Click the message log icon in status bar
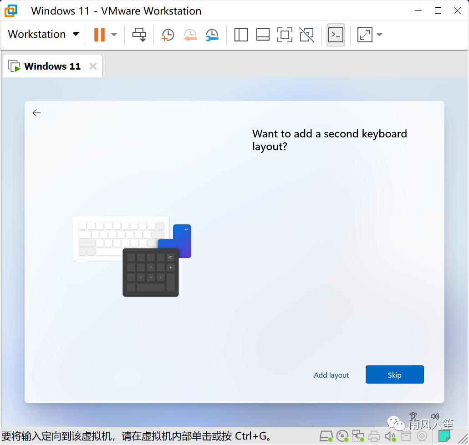Screen dimensions: 469x445 pyautogui.click(x=444, y=436)
